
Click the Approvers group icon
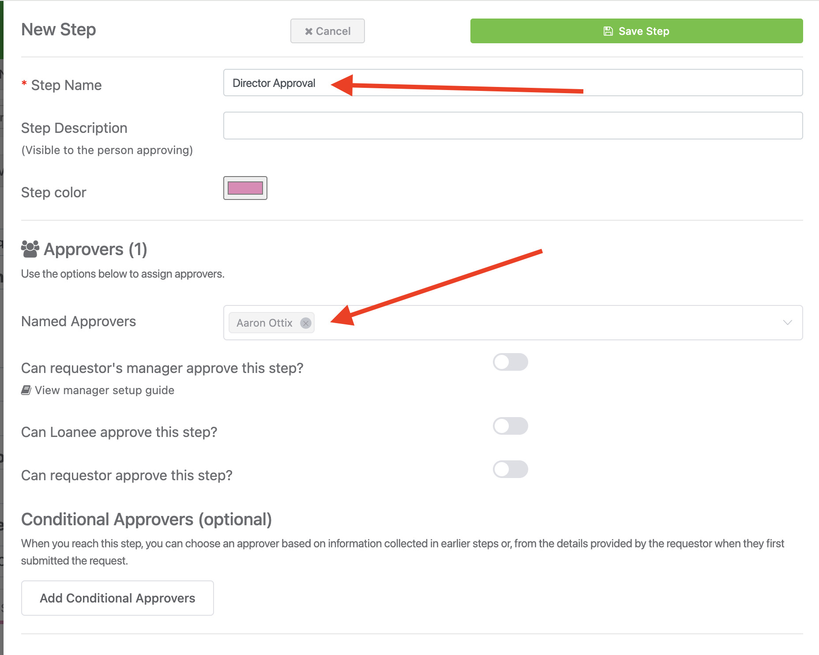[30, 249]
